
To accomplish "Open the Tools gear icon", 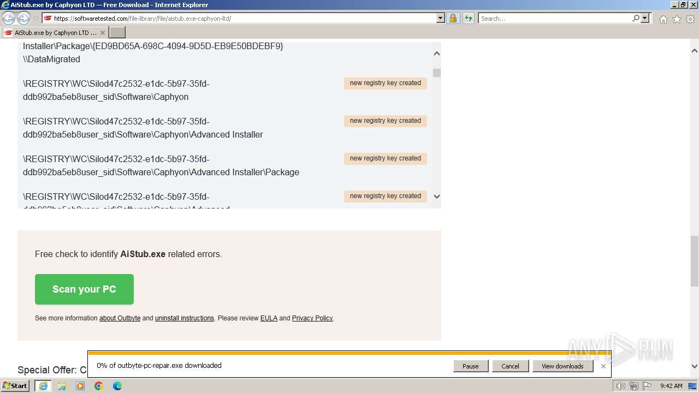I will tap(690, 19).
